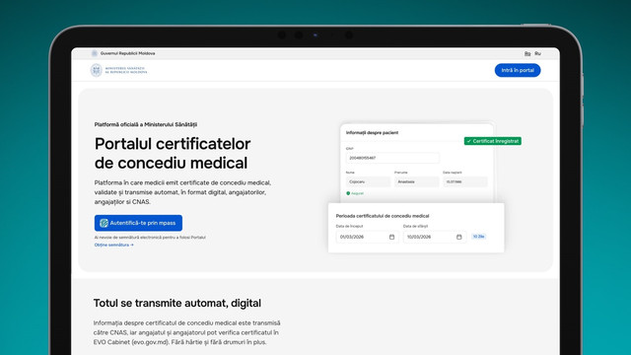Click the Ministerul Sănătății logo

pyautogui.click(x=118, y=70)
